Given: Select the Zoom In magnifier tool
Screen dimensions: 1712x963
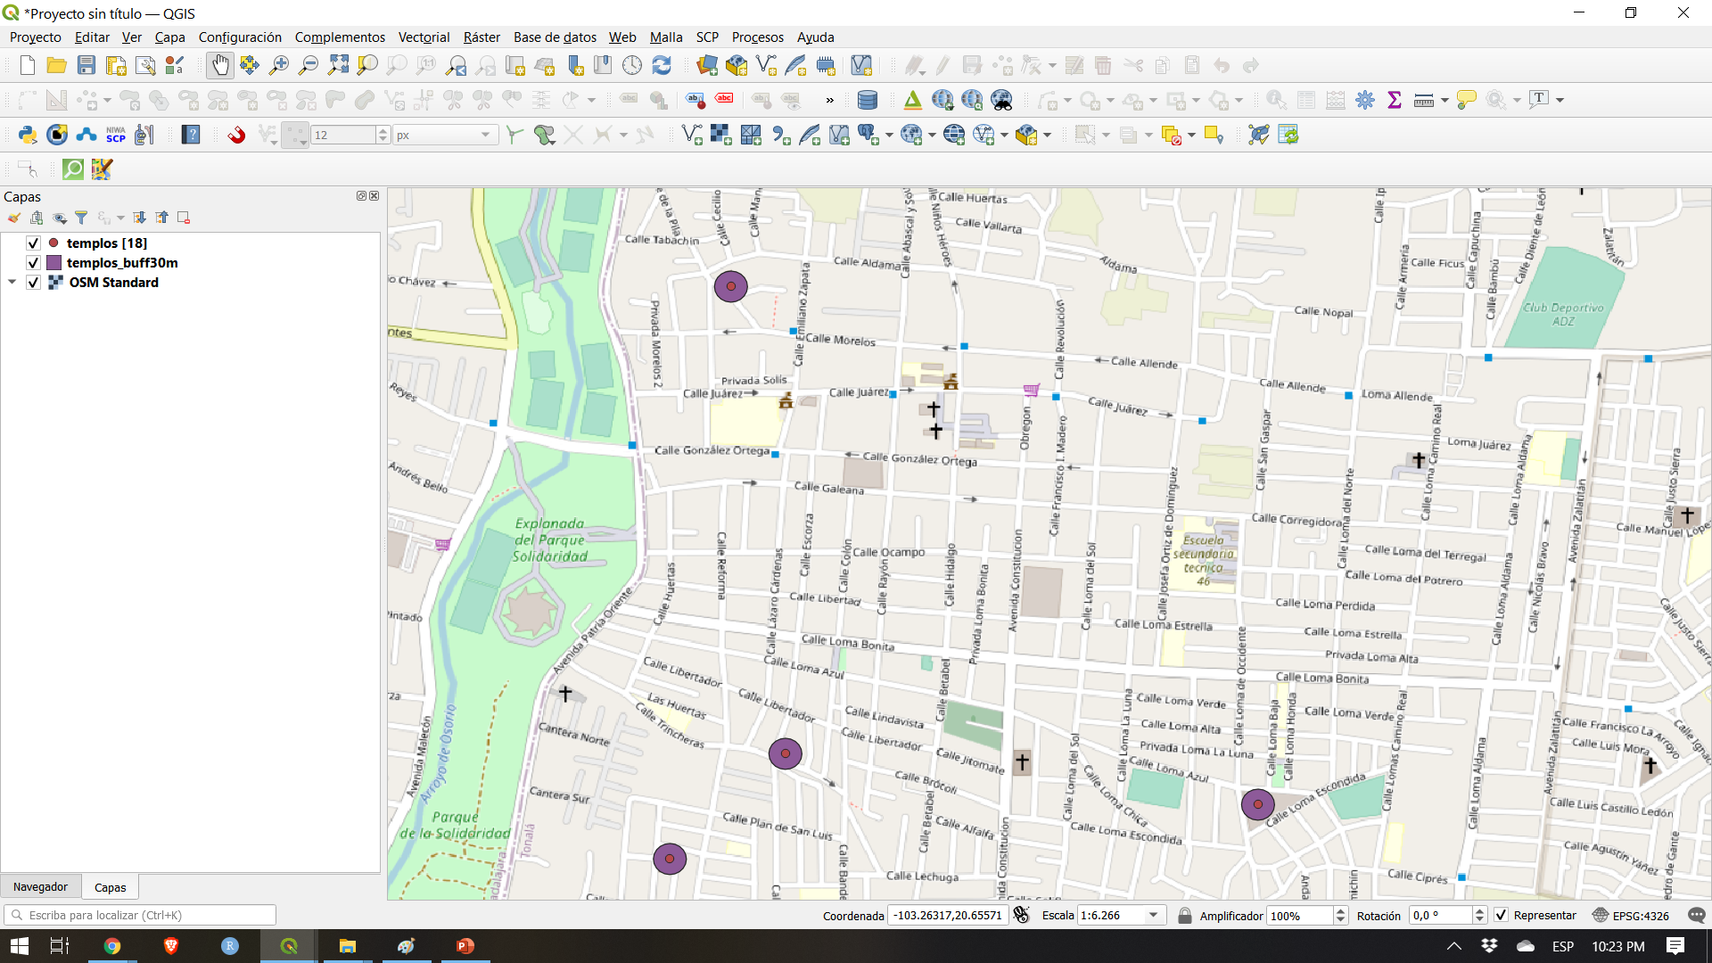Looking at the screenshot, I should point(279,65).
